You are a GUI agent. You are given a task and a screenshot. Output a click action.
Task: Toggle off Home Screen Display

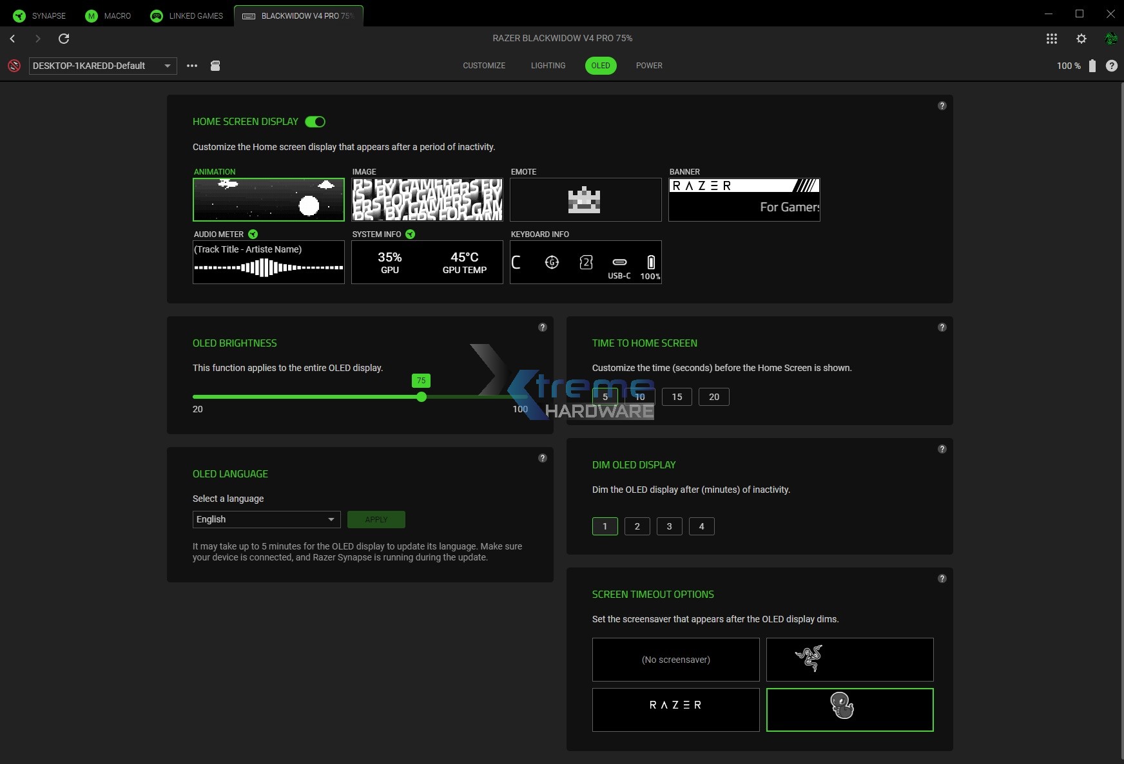pos(315,122)
